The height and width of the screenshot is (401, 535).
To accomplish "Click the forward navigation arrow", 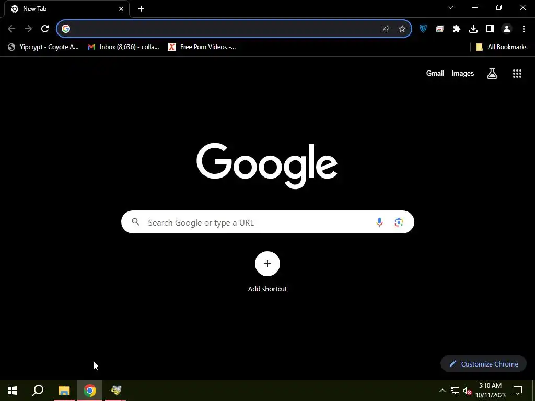I will point(28,29).
